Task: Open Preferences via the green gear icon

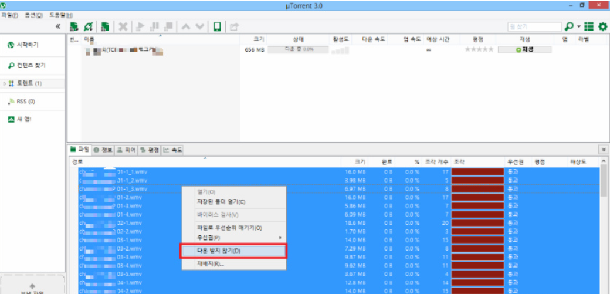Action: (602, 26)
